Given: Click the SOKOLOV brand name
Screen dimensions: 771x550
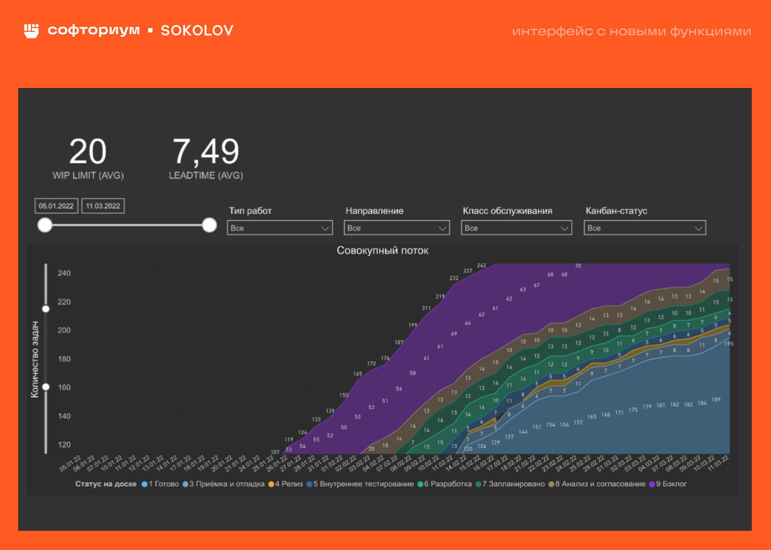Looking at the screenshot, I should [x=197, y=31].
